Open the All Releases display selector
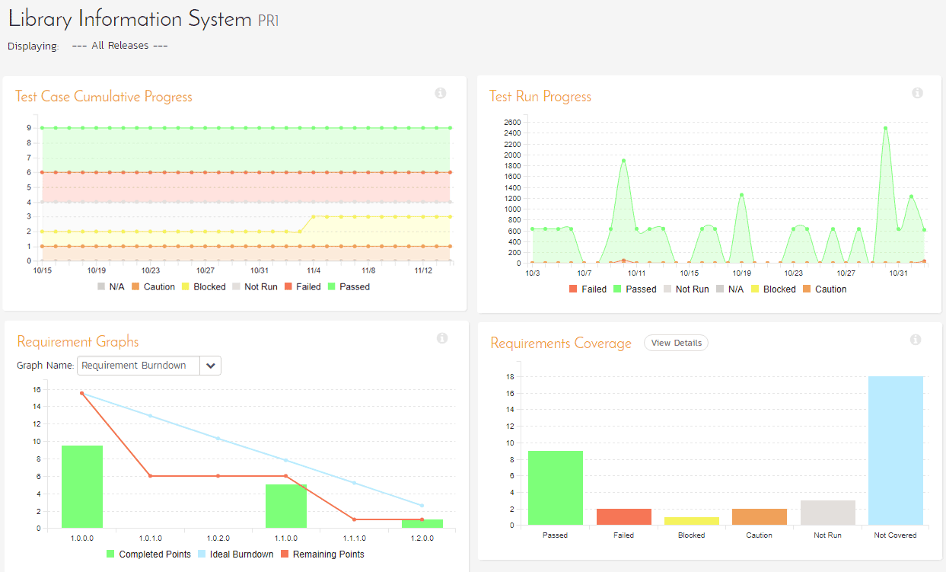The height and width of the screenshot is (572, 946). pos(119,46)
